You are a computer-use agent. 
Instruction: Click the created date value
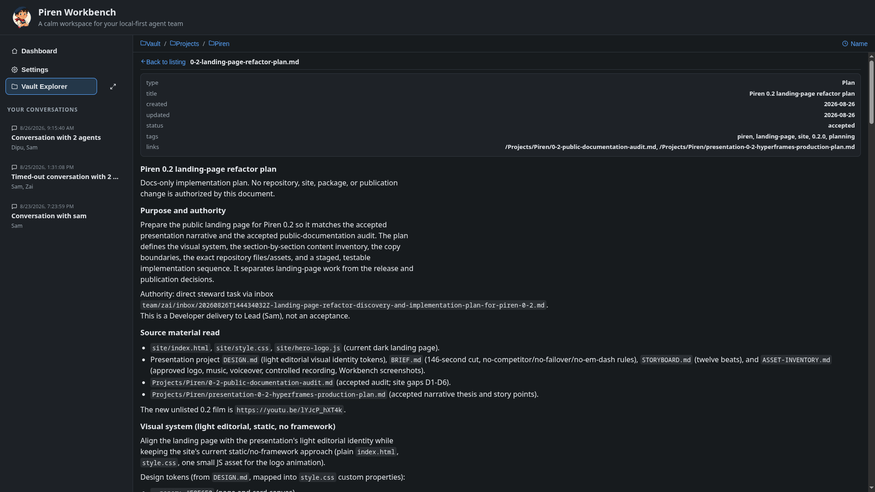[x=839, y=104]
